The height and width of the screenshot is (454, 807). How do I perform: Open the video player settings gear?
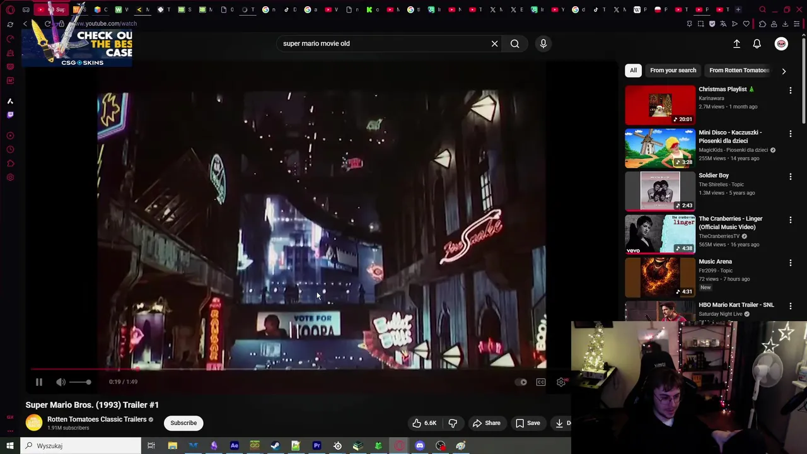[561, 382]
